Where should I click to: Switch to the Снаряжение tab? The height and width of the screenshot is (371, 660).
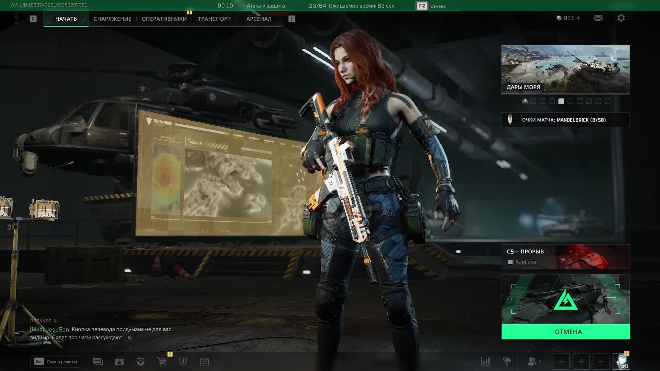(112, 19)
